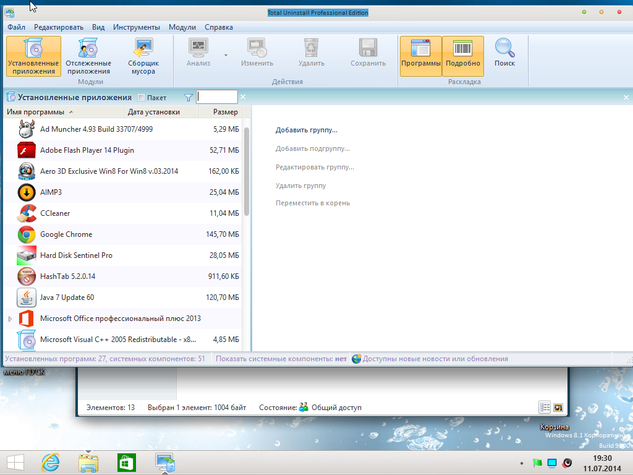Viewport: 633px width, 475px height.
Task: Click the filter funnel icon
Action: (188, 97)
